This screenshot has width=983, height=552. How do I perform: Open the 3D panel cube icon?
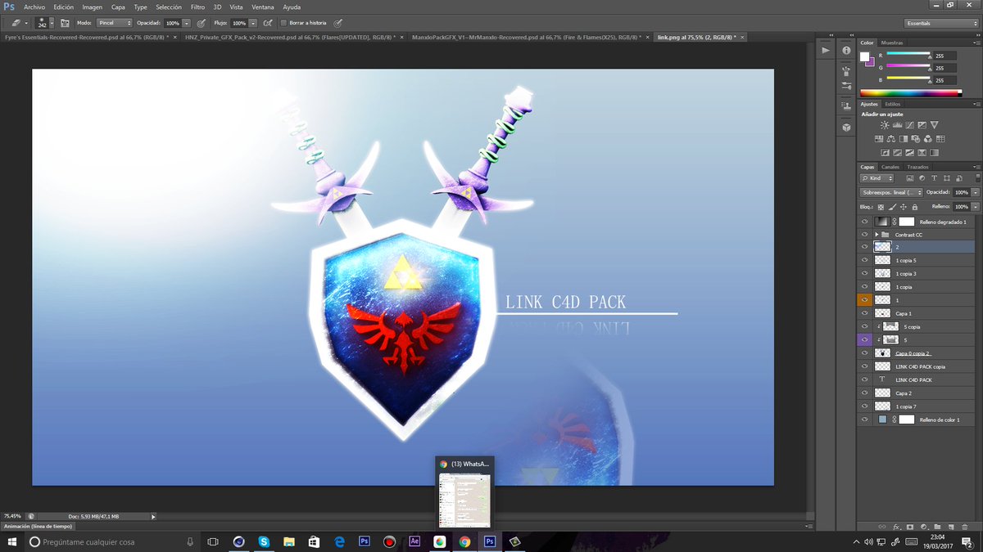(x=845, y=128)
